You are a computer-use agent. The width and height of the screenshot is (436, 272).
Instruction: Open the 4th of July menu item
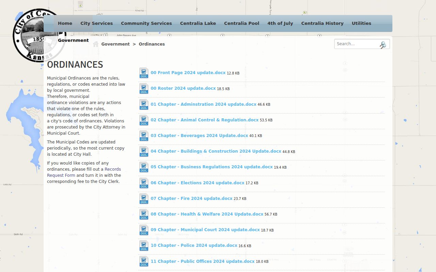[x=280, y=23]
